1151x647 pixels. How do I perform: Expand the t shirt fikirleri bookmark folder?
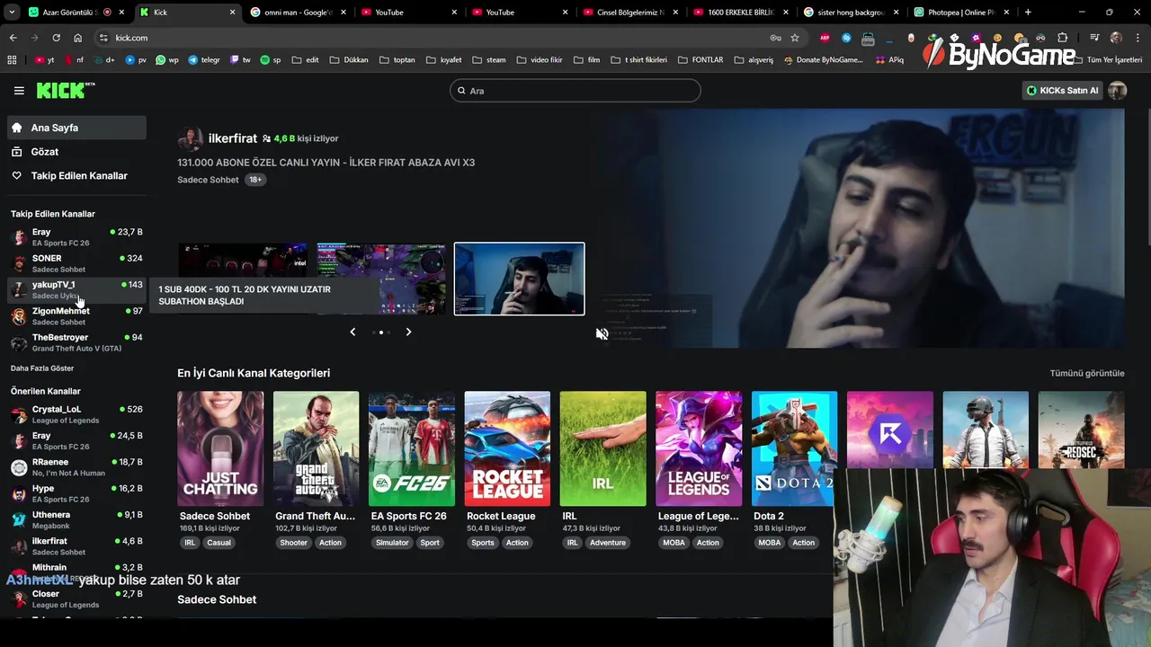pyautogui.click(x=638, y=60)
